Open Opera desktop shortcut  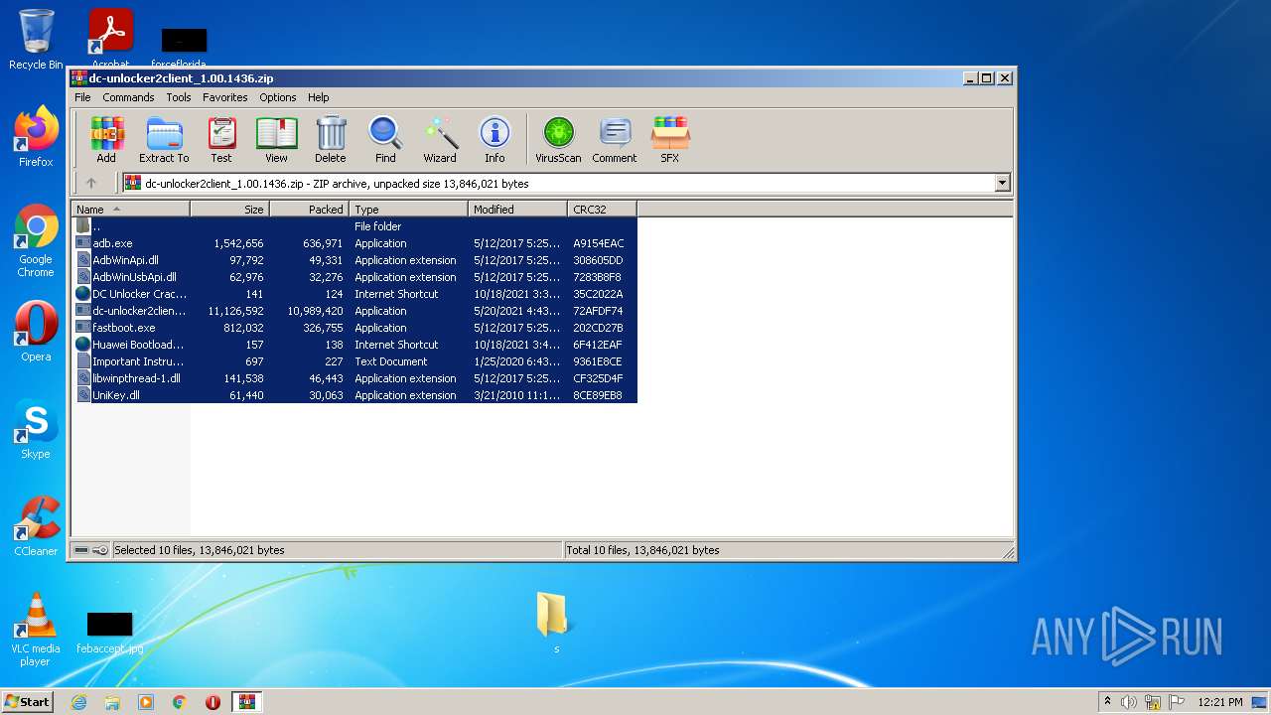pos(36,332)
